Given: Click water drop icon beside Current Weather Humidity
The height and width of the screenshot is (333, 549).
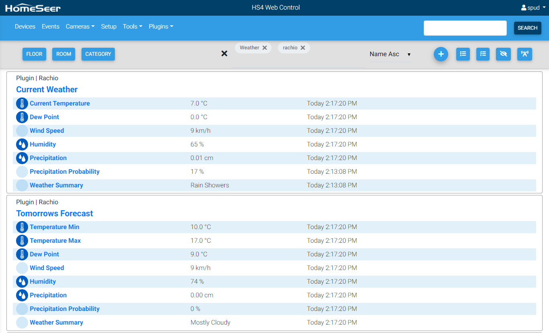Looking at the screenshot, I should point(22,144).
